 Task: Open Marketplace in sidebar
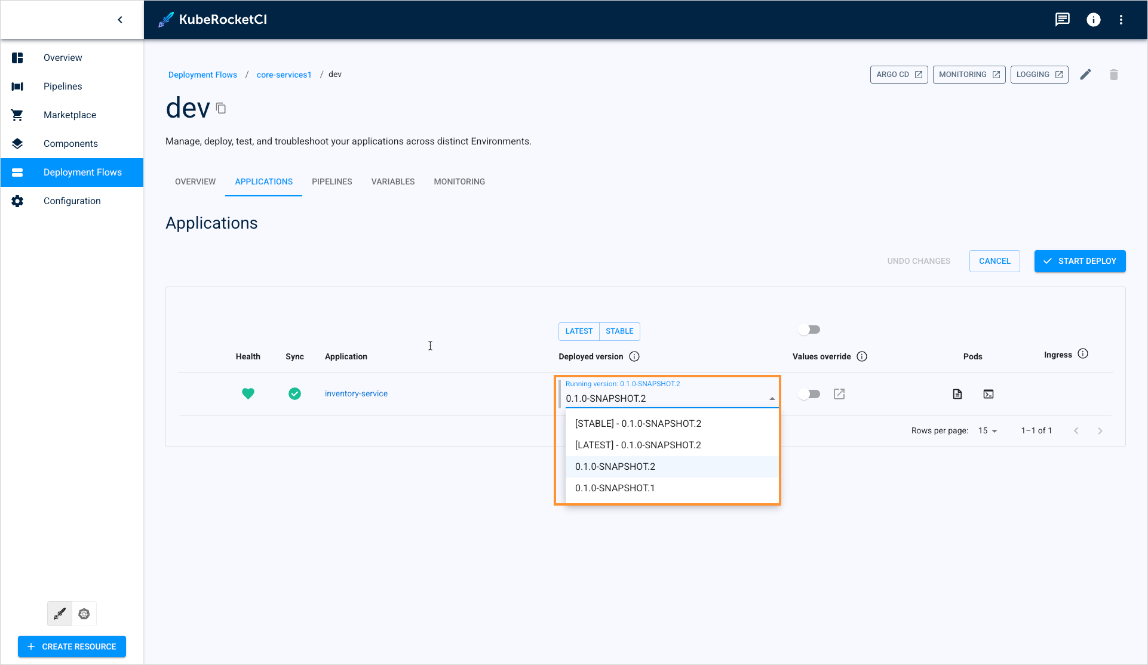[x=70, y=115]
